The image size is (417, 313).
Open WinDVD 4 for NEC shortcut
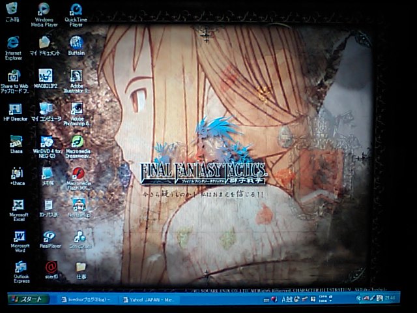(x=47, y=147)
